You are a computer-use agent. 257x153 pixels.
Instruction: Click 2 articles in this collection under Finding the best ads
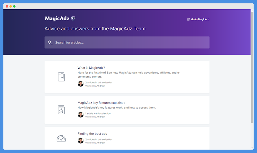(x=99, y=140)
